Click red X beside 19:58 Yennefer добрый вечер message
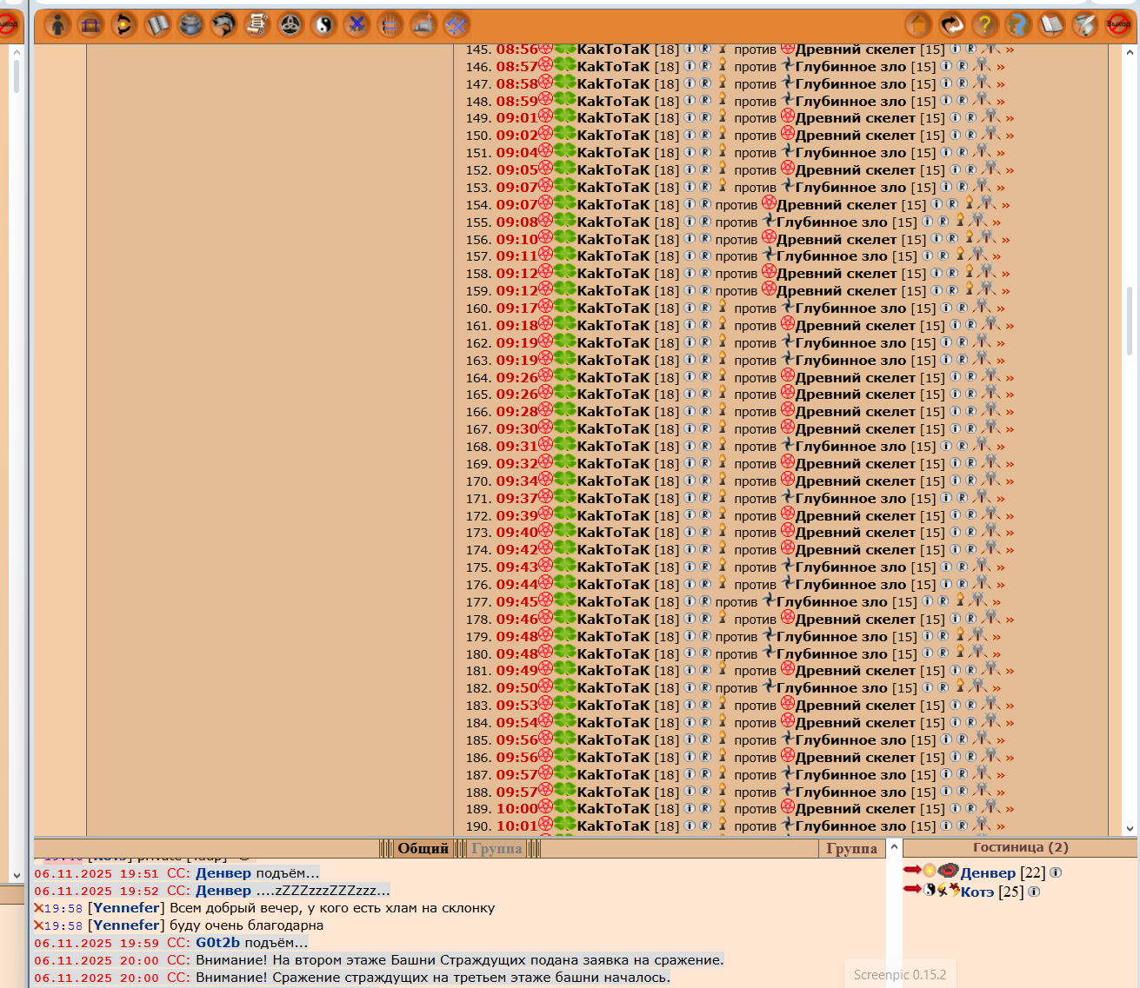The height and width of the screenshot is (988, 1140). coord(39,908)
